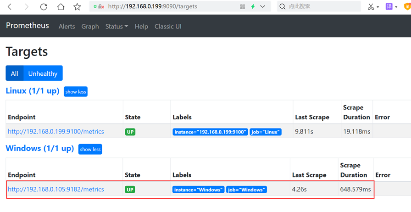411x212 pixels.
Task: Click the 19.118ms scrape duration value
Action: click(357, 131)
